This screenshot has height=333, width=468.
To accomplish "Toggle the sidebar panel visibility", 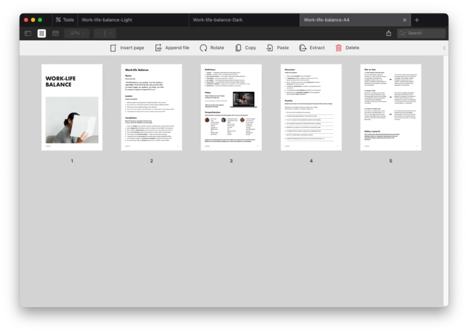I will click(x=28, y=33).
